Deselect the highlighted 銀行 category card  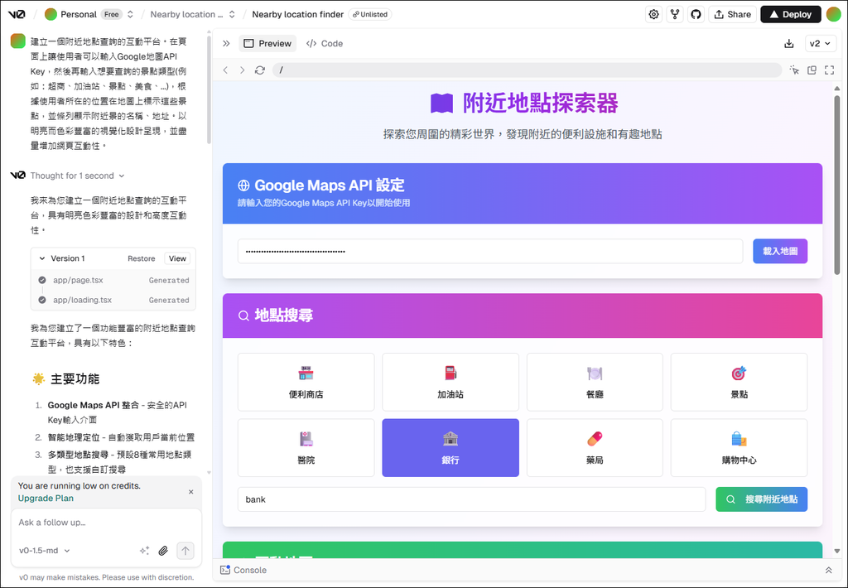(x=450, y=448)
